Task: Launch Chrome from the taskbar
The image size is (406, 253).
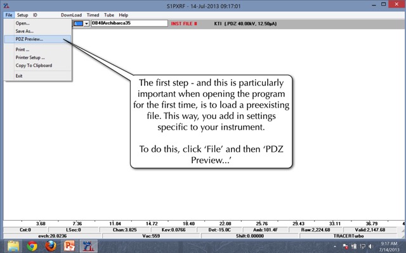Action: click(32, 246)
